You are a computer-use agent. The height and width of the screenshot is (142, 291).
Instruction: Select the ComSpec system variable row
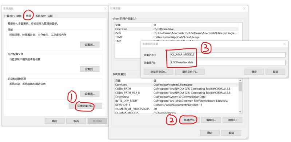click(176, 85)
